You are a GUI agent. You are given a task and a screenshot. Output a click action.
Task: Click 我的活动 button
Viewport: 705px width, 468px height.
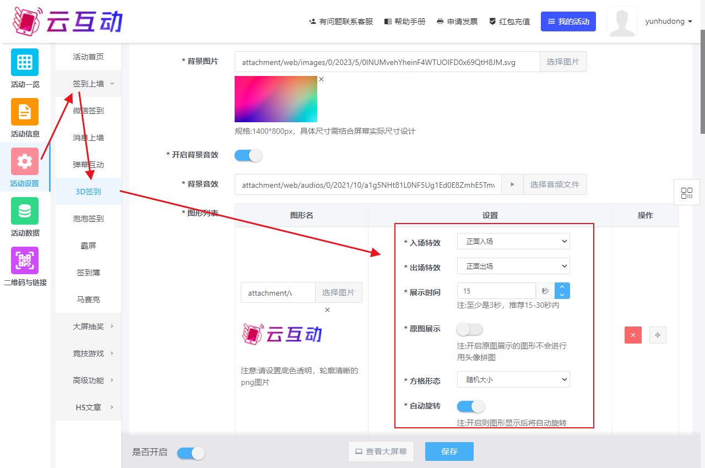tap(568, 21)
